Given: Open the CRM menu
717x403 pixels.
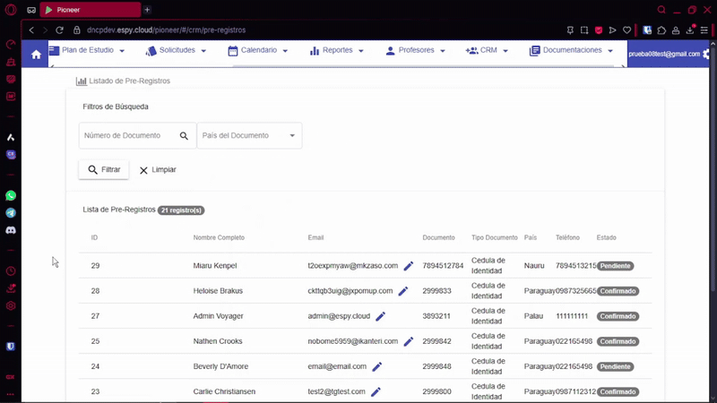Looking at the screenshot, I should [x=488, y=51].
